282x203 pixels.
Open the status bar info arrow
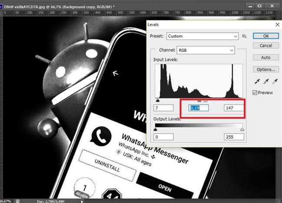[82, 201]
